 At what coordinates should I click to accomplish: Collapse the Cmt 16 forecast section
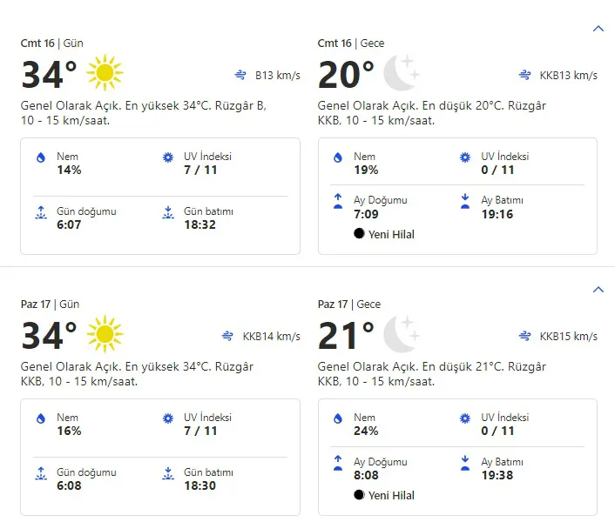pos(598,29)
